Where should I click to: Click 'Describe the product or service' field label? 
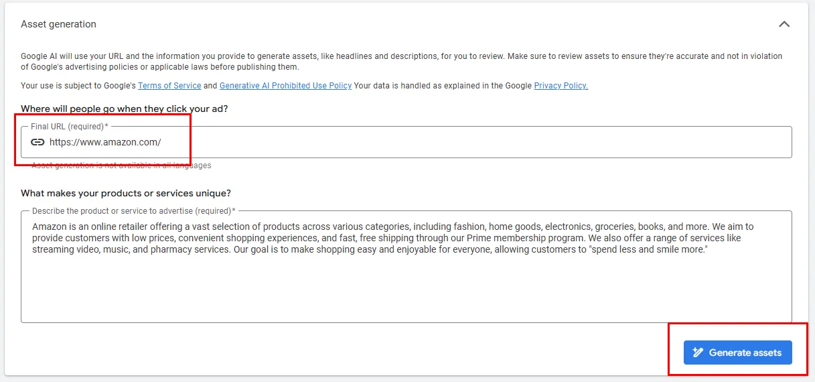click(133, 211)
